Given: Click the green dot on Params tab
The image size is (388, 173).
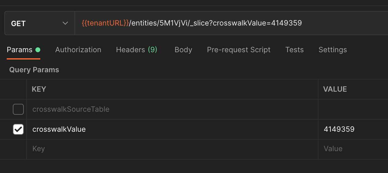Looking at the screenshot, I should [x=38, y=50].
